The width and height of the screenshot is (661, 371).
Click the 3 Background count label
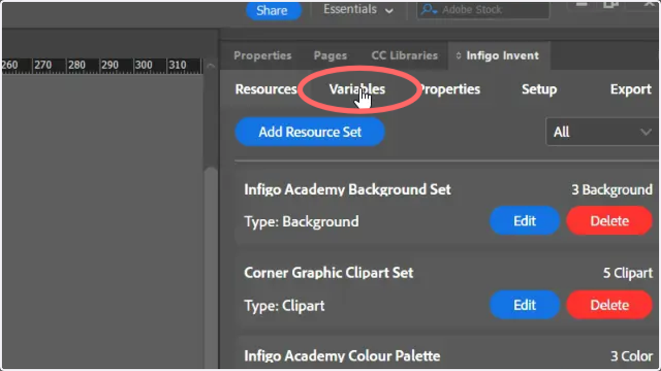612,190
